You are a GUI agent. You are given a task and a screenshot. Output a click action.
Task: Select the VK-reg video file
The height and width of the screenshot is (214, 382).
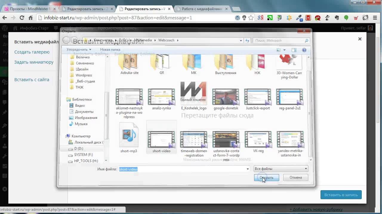[258, 142]
